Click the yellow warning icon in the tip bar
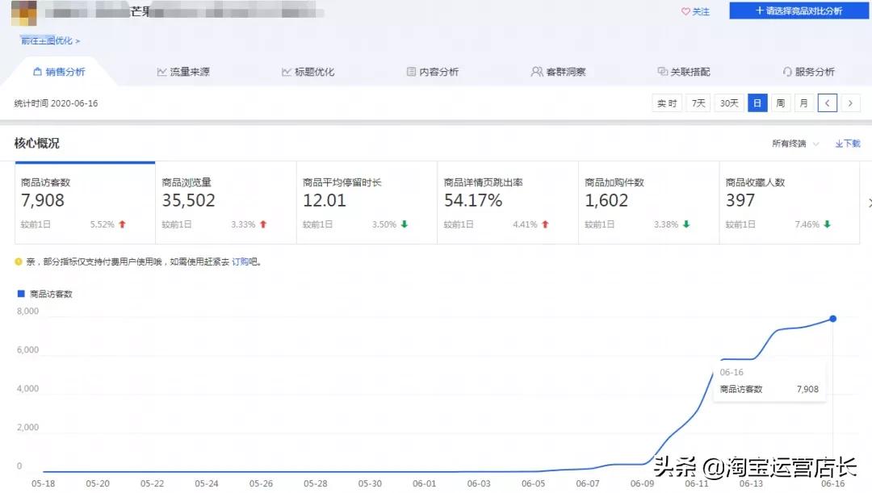 tap(17, 261)
